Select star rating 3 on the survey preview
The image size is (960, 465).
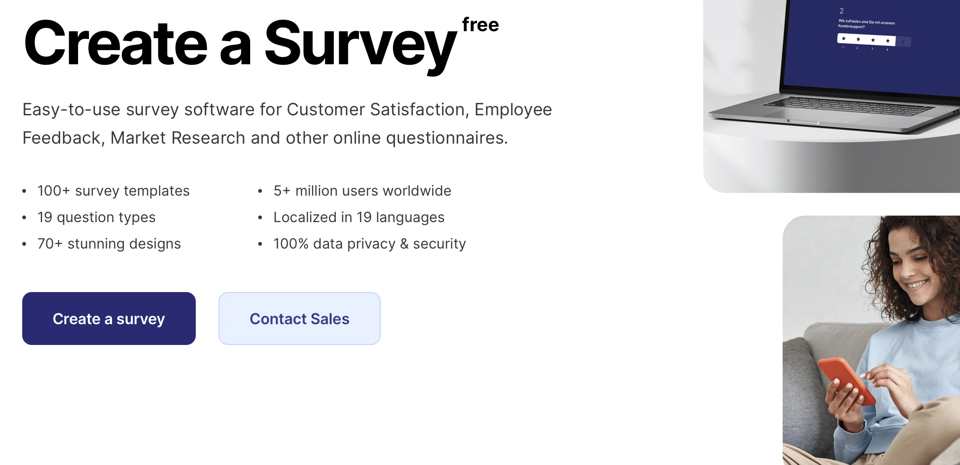873,40
